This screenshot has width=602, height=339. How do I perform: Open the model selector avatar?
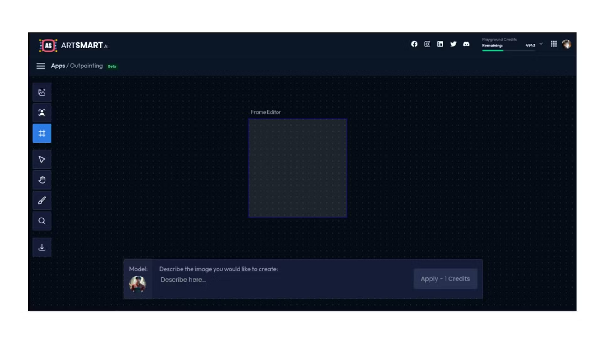pyautogui.click(x=138, y=283)
